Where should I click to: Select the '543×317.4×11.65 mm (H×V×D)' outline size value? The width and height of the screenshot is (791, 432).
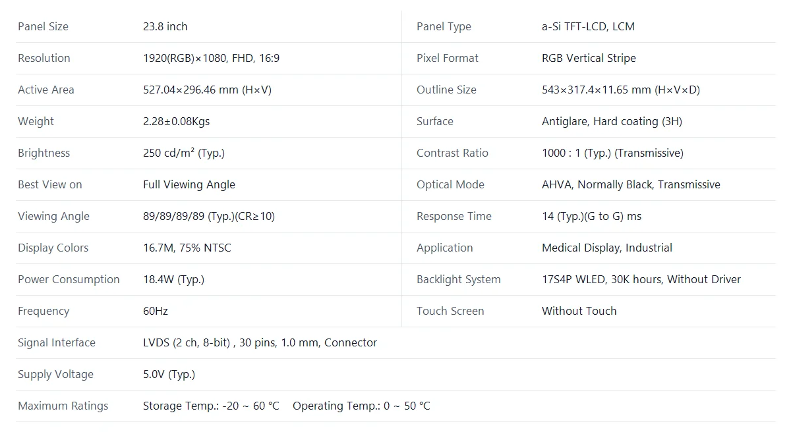pyautogui.click(x=621, y=90)
